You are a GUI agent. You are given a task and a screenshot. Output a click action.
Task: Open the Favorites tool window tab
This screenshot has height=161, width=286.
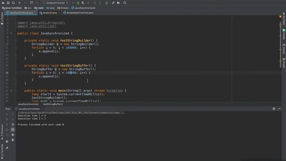pyautogui.click(x=2, y=151)
